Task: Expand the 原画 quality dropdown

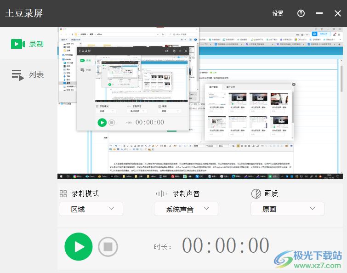Action: coord(287,209)
